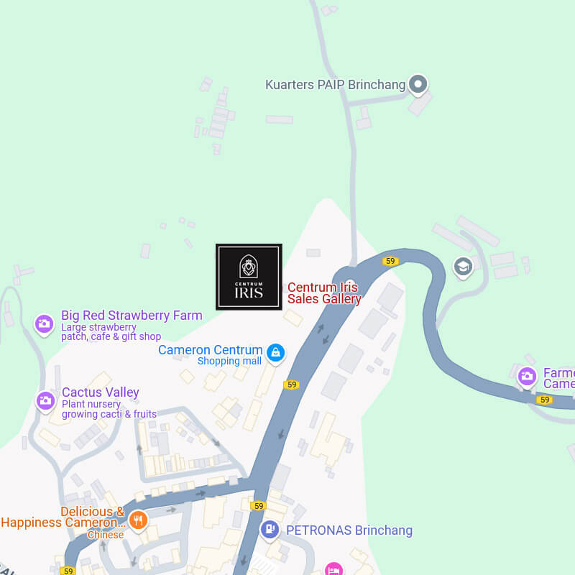Viewport: 575px width, 575px height.
Task: Open the pink hotel bed marker
Action: click(x=333, y=569)
